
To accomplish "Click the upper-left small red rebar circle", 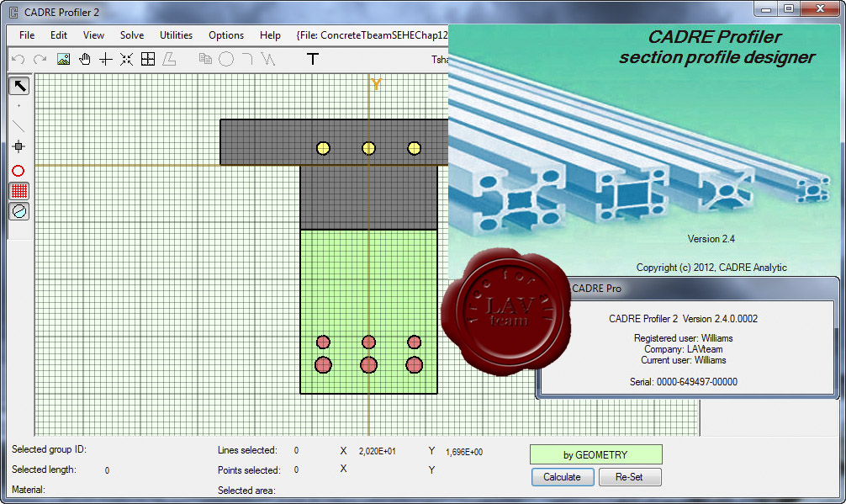I will click(323, 342).
